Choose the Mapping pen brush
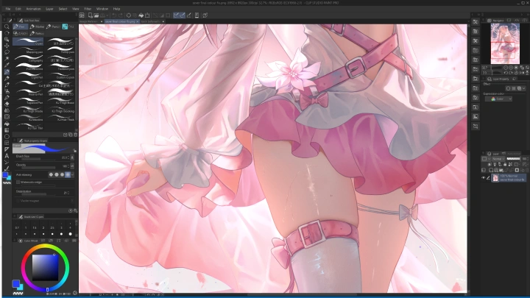The width and height of the screenshot is (530, 298). pos(28,50)
